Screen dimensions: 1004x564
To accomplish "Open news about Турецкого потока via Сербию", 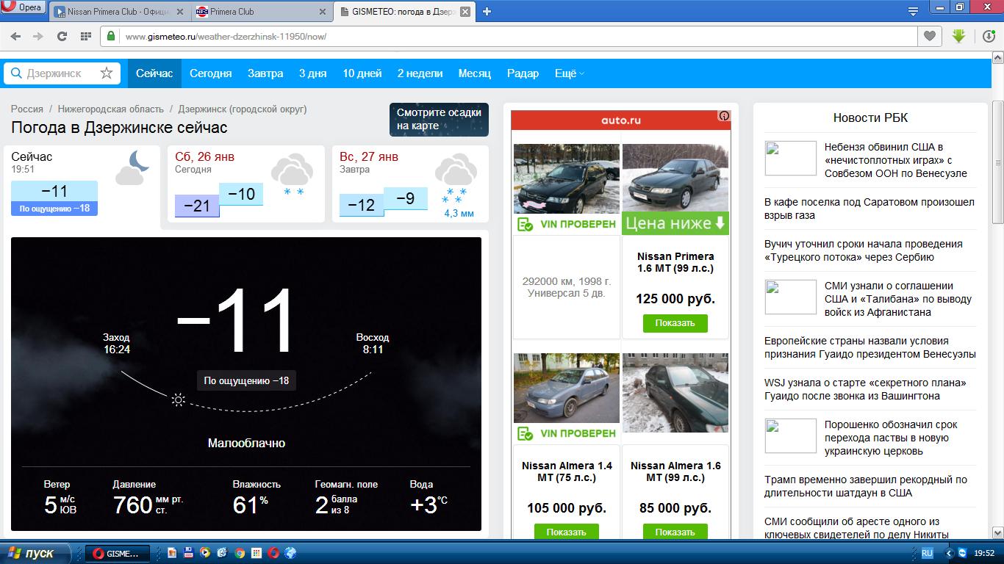I will coord(864,250).
